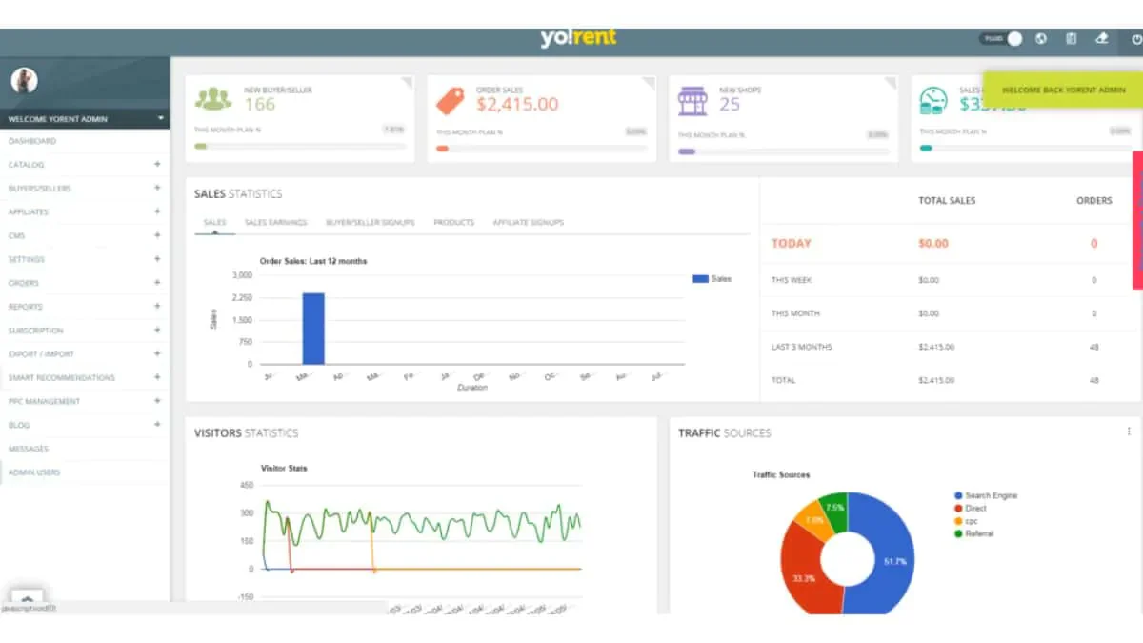Click the Order Sales progress bar
The width and height of the screenshot is (1143, 643).
point(541,149)
